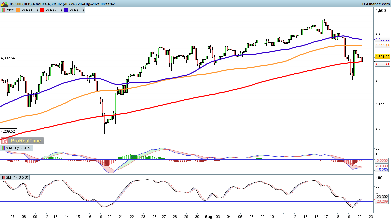Image resolution: width=391 pixels, height=220 pixels.
Task: Click the yellow 4,391.02 current price tag
Action: [382, 57]
